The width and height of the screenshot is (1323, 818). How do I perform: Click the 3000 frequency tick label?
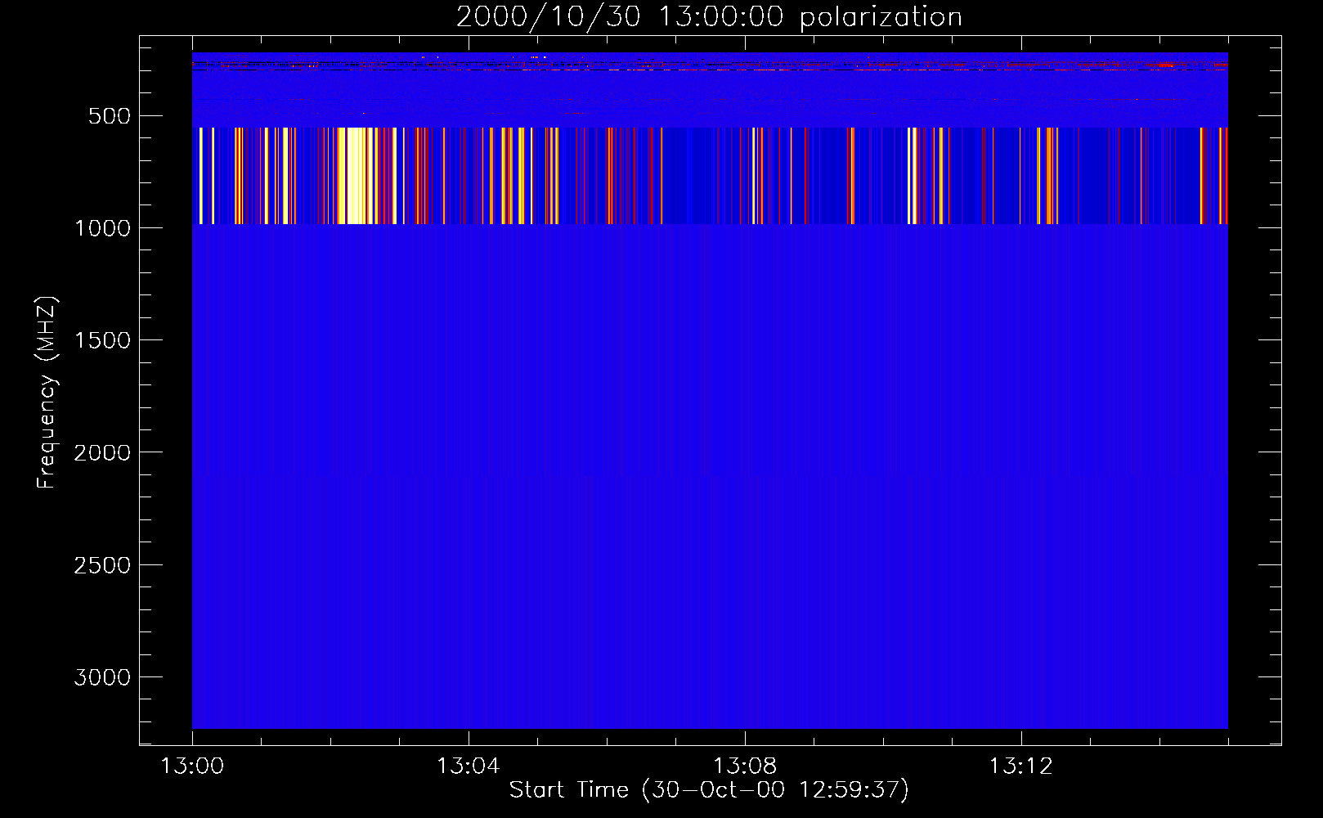102,677
